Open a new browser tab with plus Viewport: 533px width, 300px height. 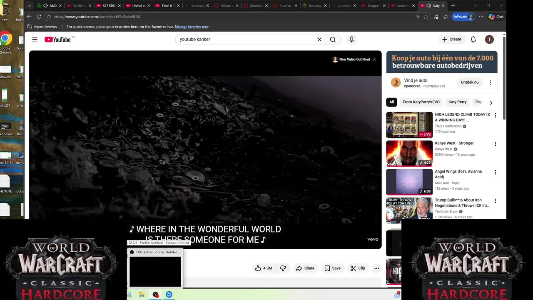[453, 6]
